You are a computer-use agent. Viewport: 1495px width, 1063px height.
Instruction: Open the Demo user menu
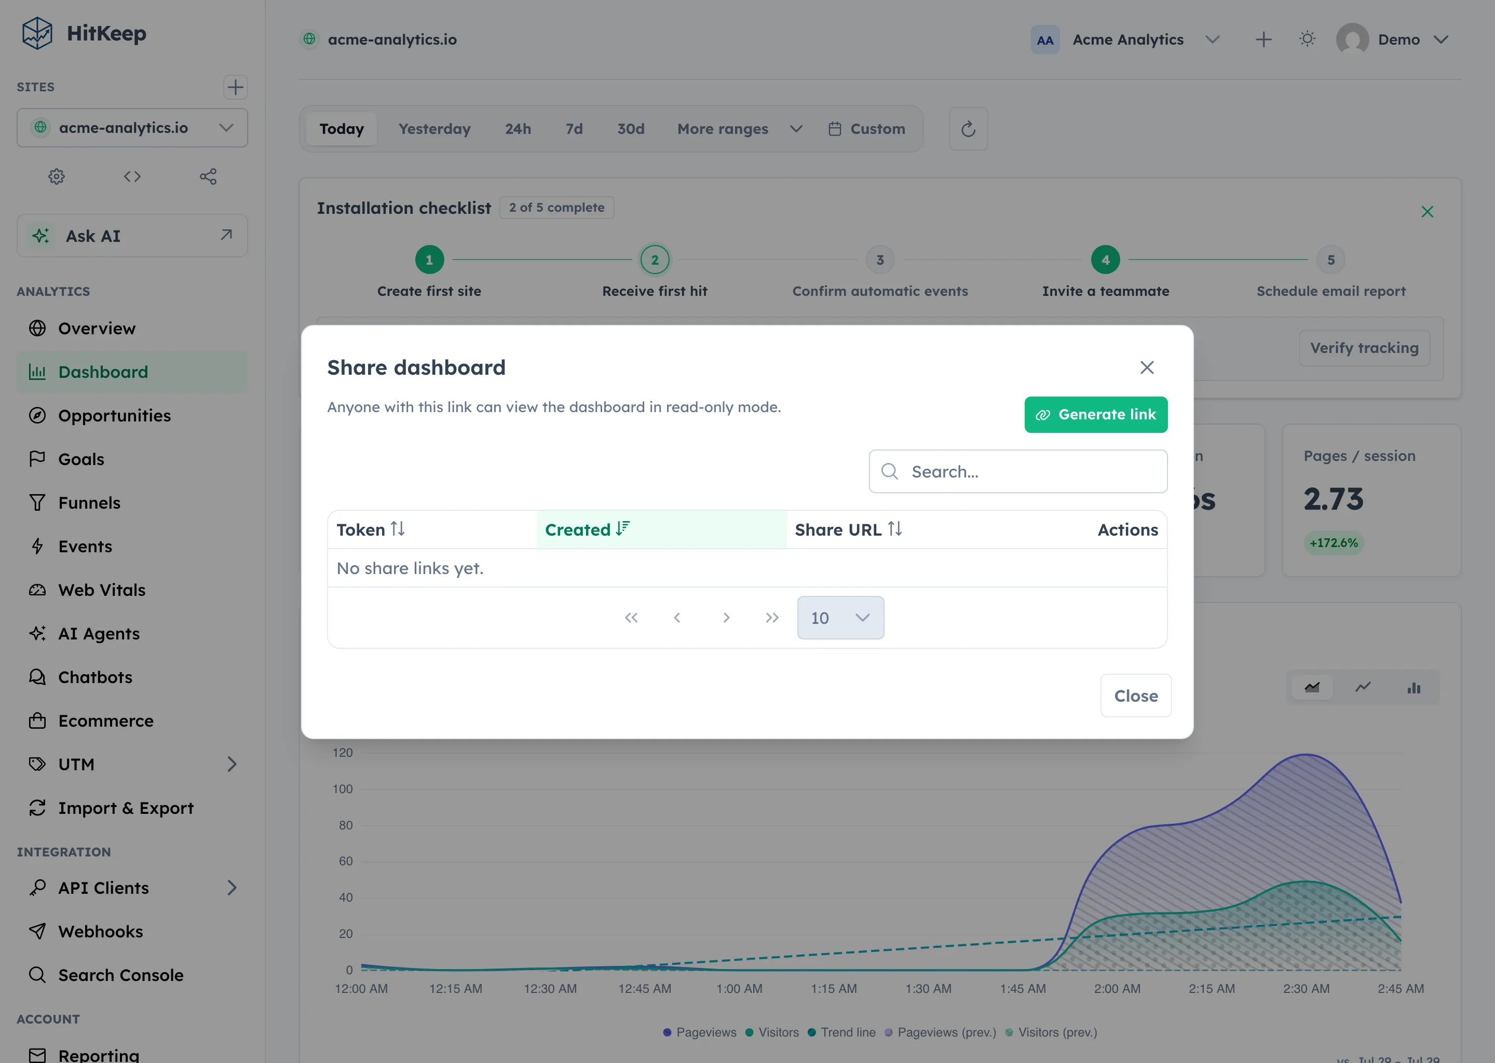pos(1393,39)
